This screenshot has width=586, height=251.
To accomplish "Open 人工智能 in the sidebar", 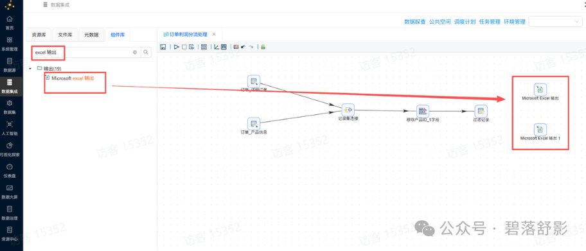I will point(10,128).
